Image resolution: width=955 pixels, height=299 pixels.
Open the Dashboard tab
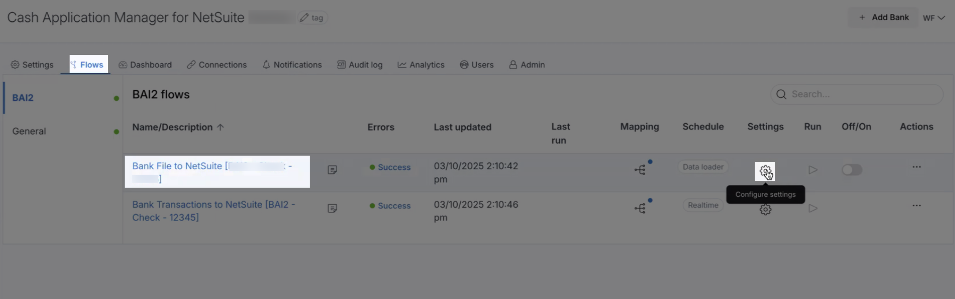(145, 65)
